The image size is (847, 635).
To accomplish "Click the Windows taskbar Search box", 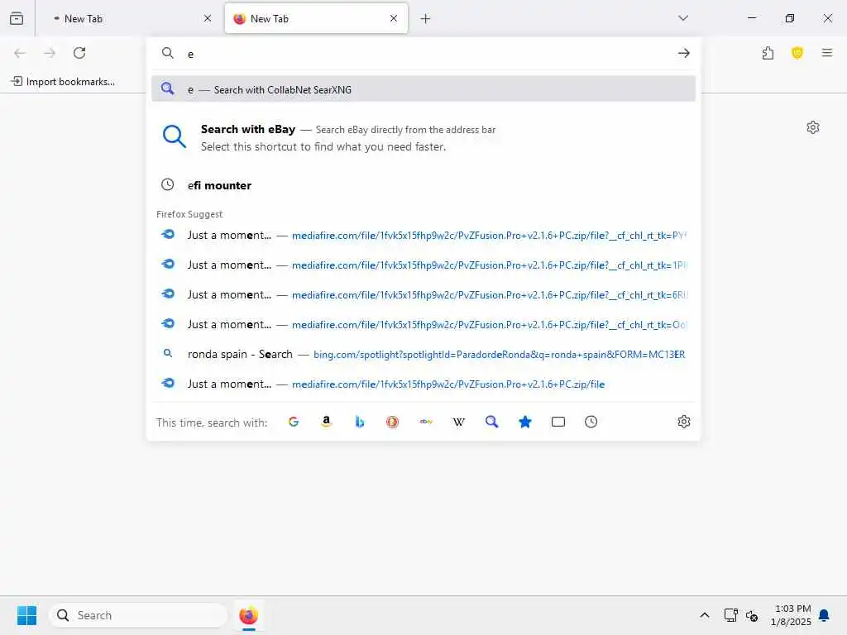I will click(x=138, y=615).
